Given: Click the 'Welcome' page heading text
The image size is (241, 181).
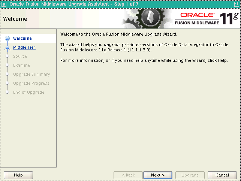Looking at the screenshot, I should coord(15,19).
